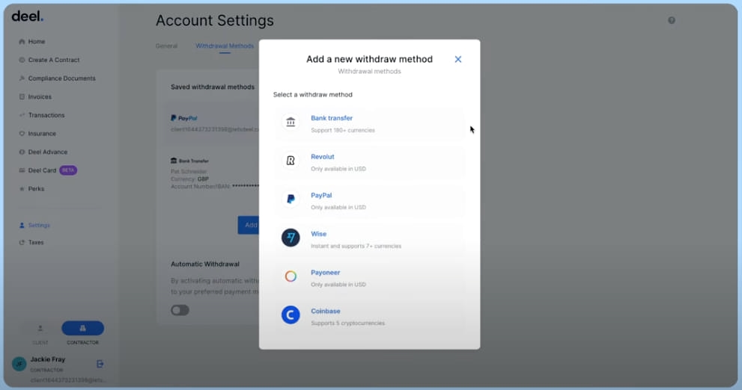742x390 pixels.
Task: Click the Perks star icon
Action: pos(22,189)
